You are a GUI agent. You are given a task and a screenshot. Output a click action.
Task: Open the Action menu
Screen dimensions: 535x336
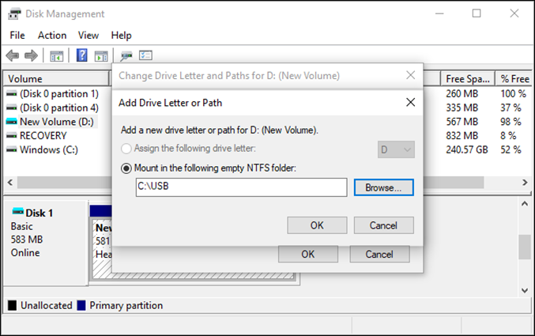[x=52, y=36]
